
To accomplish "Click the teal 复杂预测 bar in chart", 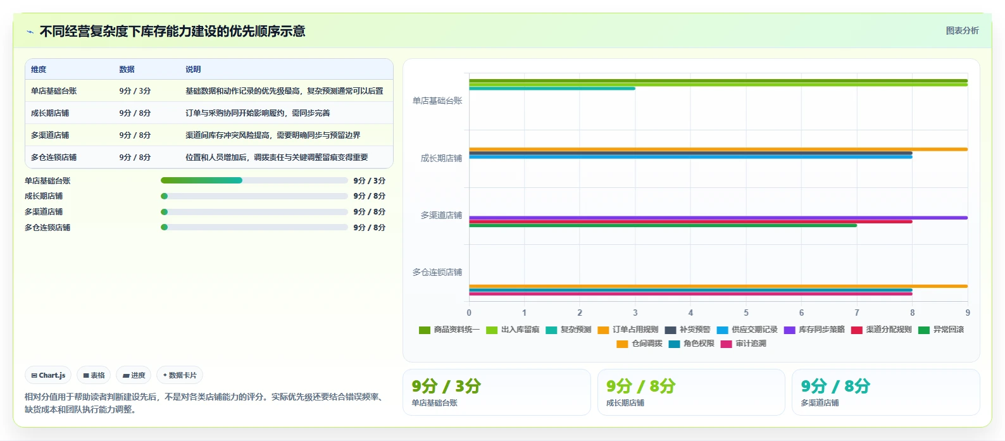I will pyautogui.click(x=552, y=89).
